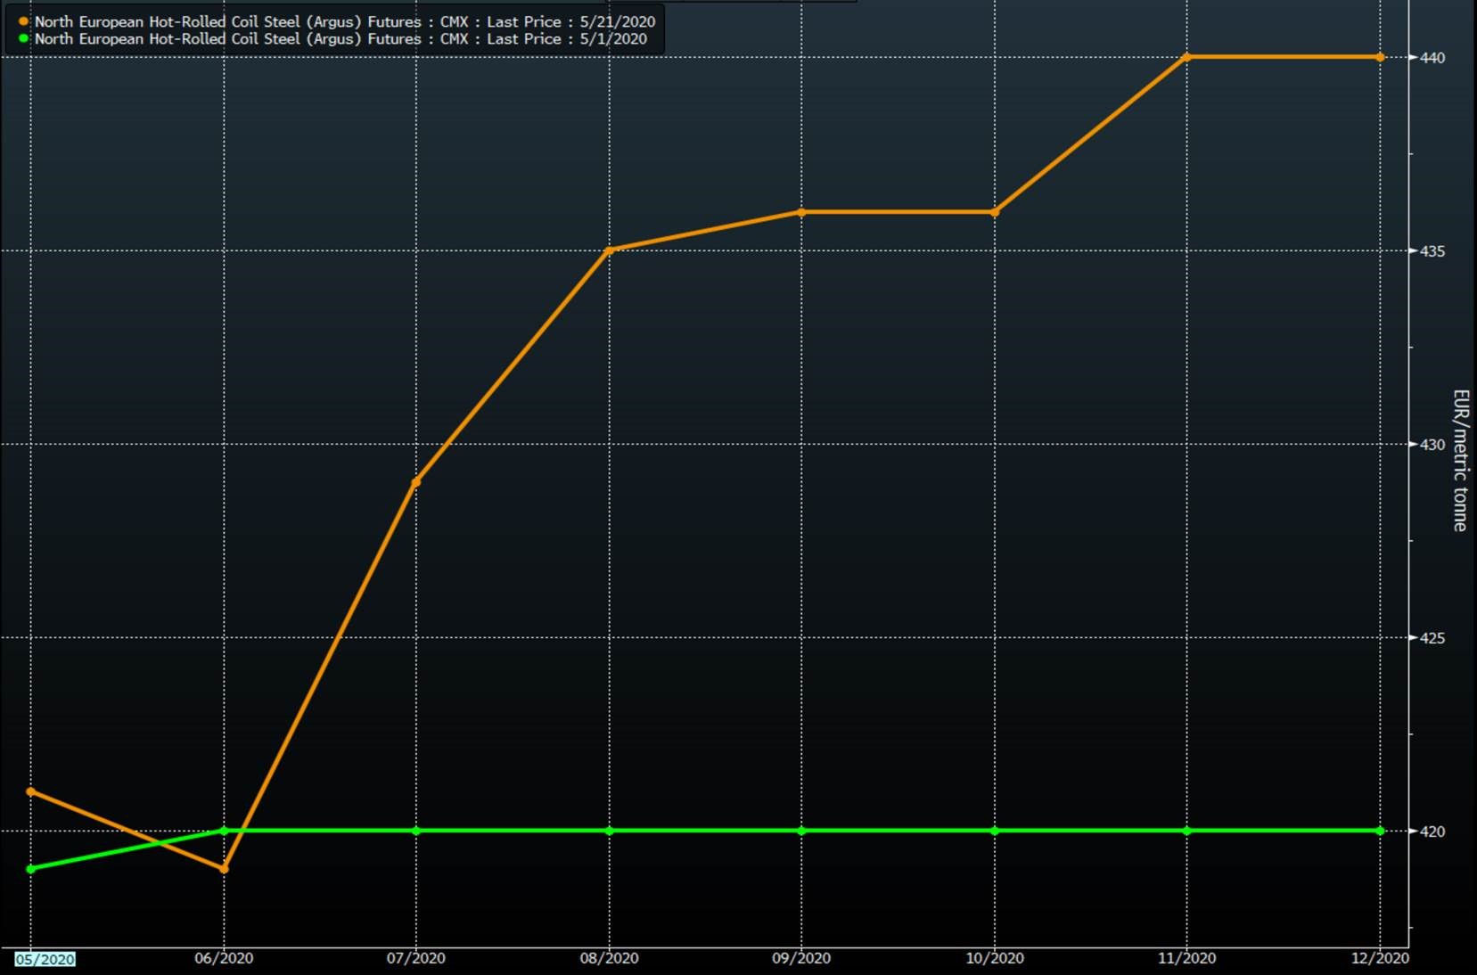Click the highlighted 05/2020 x-axis label

click(45, 959)
